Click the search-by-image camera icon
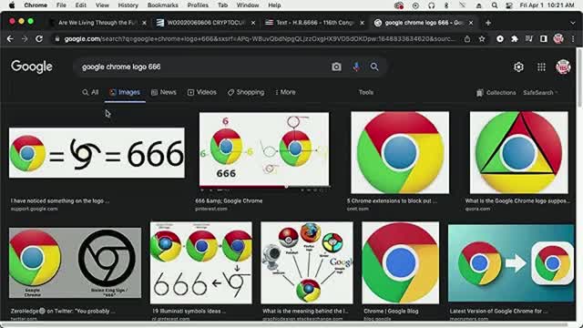583x328 pixels. (x=336, y=67)
